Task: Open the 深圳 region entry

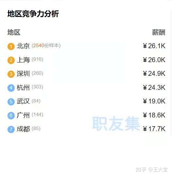Action: point(86,74)
